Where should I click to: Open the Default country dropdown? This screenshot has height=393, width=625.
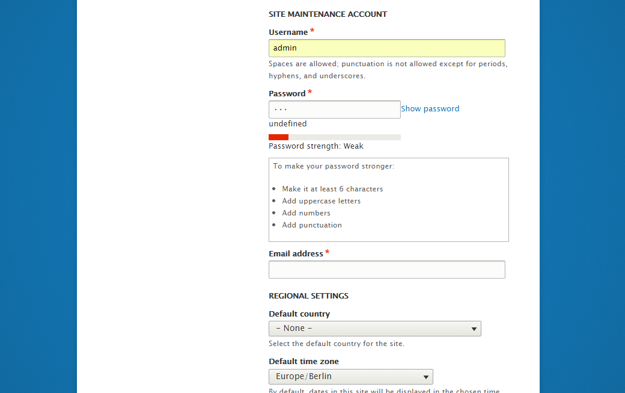374,329
